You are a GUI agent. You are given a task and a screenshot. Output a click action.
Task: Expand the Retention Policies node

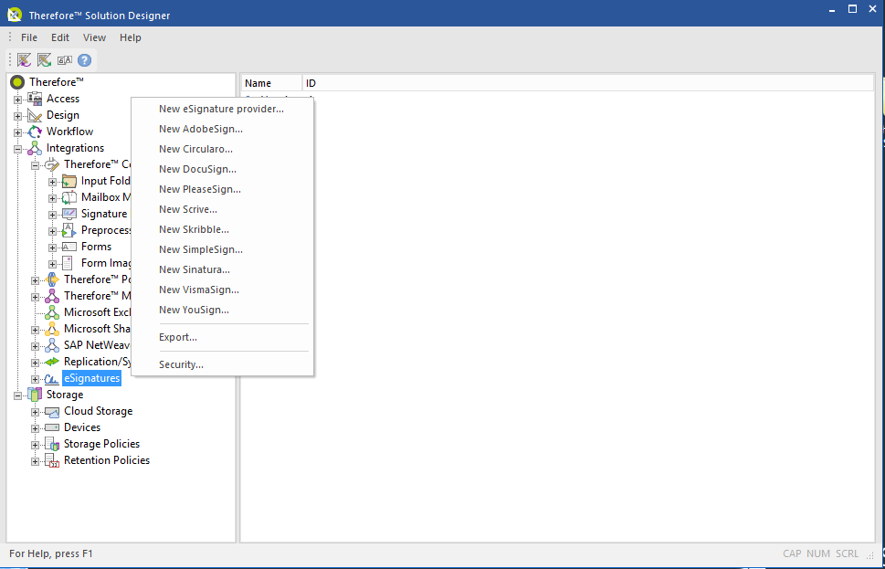[35, 461]
